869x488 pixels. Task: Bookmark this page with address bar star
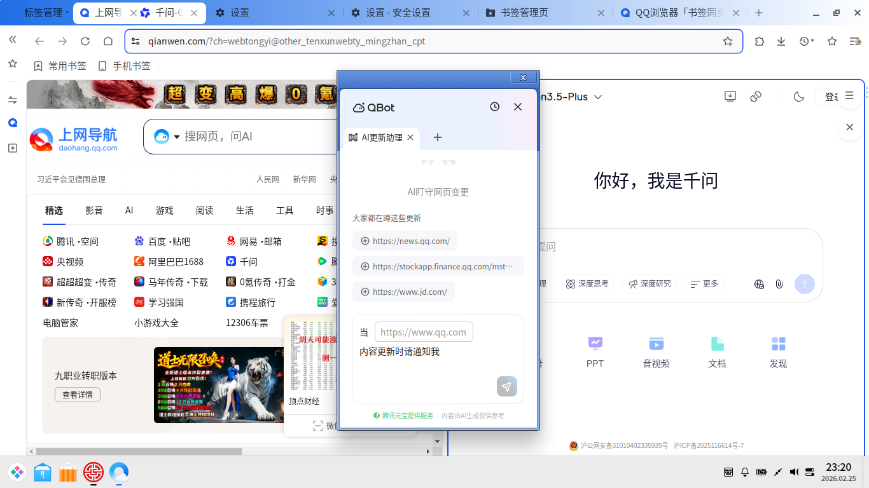click(728, 41)
